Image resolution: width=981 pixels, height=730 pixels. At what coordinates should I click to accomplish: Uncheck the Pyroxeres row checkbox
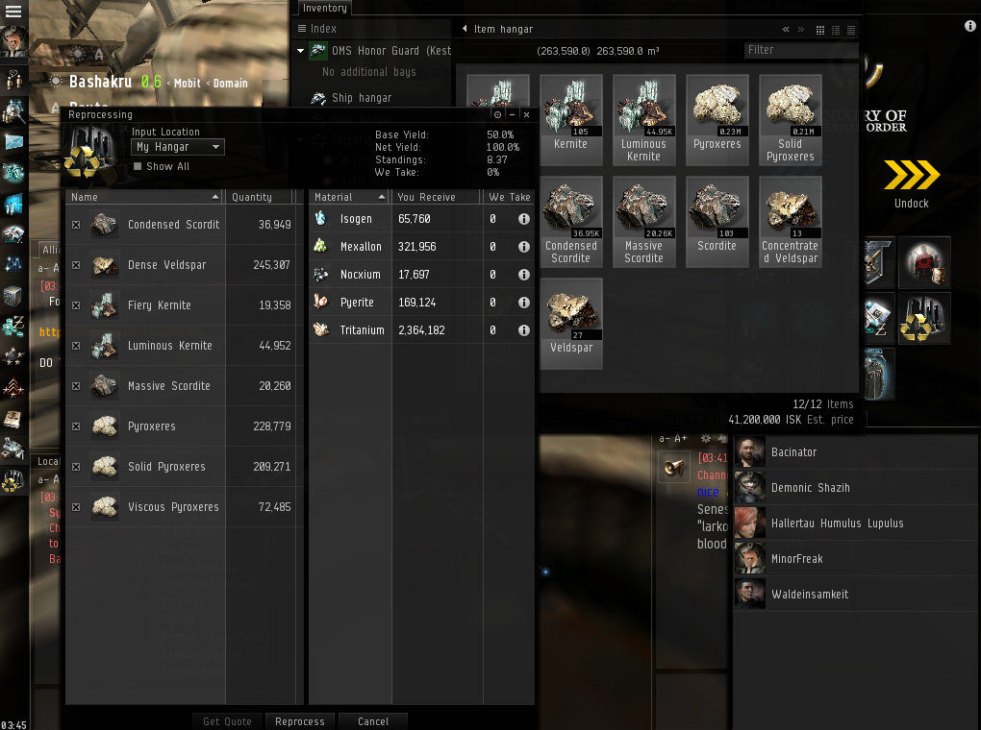(x=76, y=426)
